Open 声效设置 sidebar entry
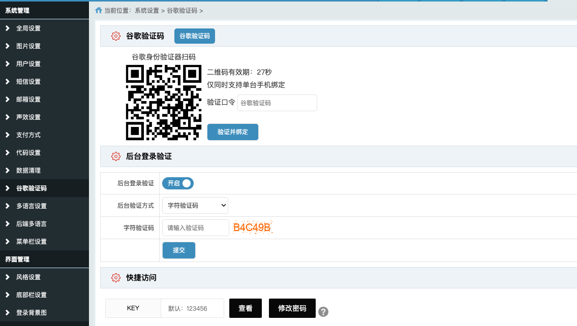Image resolution: width=577 pixels, height=326 pixels. click(x=45, y=117)
